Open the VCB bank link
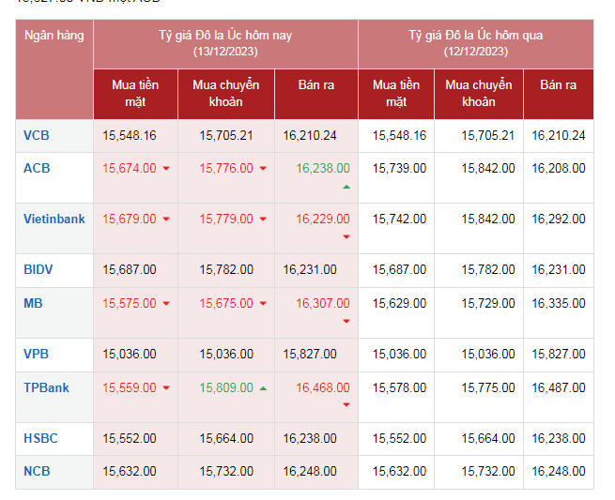The height and width of the screenshot is (500, 615). click(37, 135)
